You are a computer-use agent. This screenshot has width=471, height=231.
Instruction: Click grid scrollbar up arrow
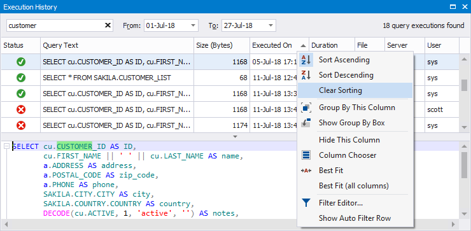pyautogui.click(x=465, y=59)
